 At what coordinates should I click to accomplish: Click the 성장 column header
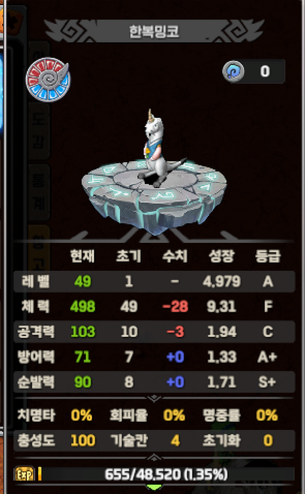(x=222, y=256)
